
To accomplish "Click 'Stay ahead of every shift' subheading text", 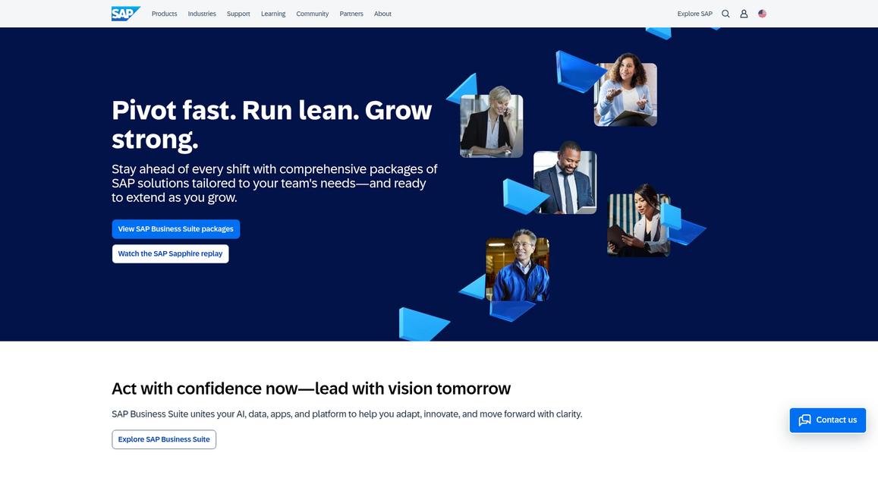I will click(x=275, y=183).
